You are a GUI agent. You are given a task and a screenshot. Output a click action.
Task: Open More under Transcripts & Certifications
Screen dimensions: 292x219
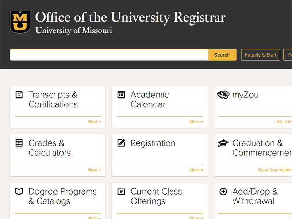[94, 122]
